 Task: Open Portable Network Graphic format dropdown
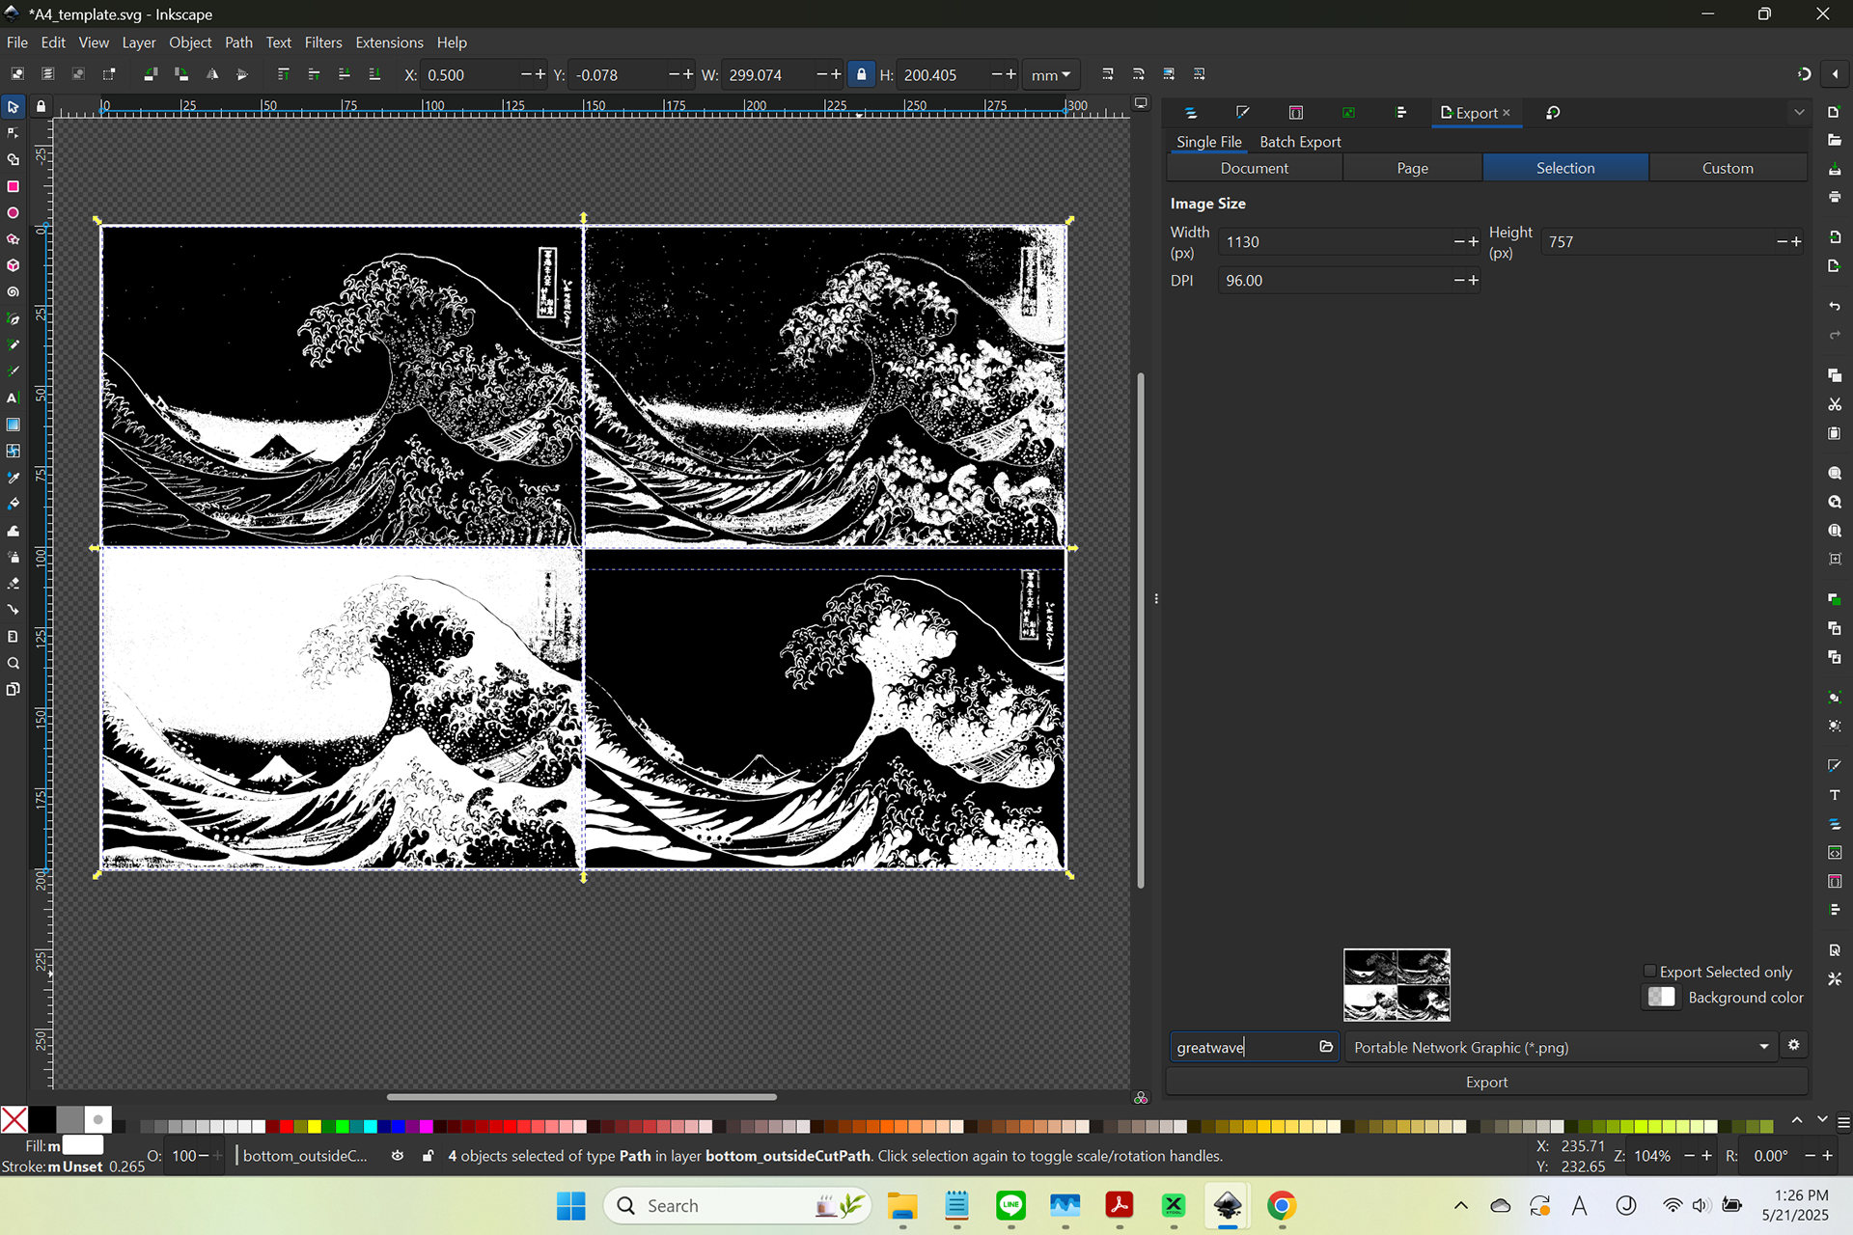tap(1560, 1047)
